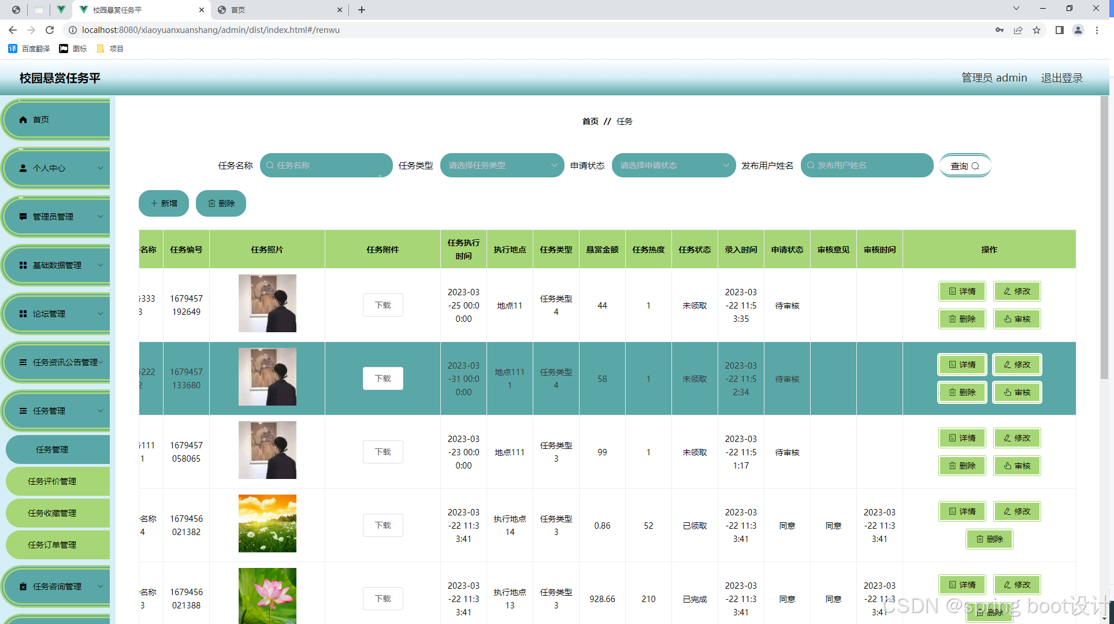Bookmark this page with the star icon

coord(1037,30)
